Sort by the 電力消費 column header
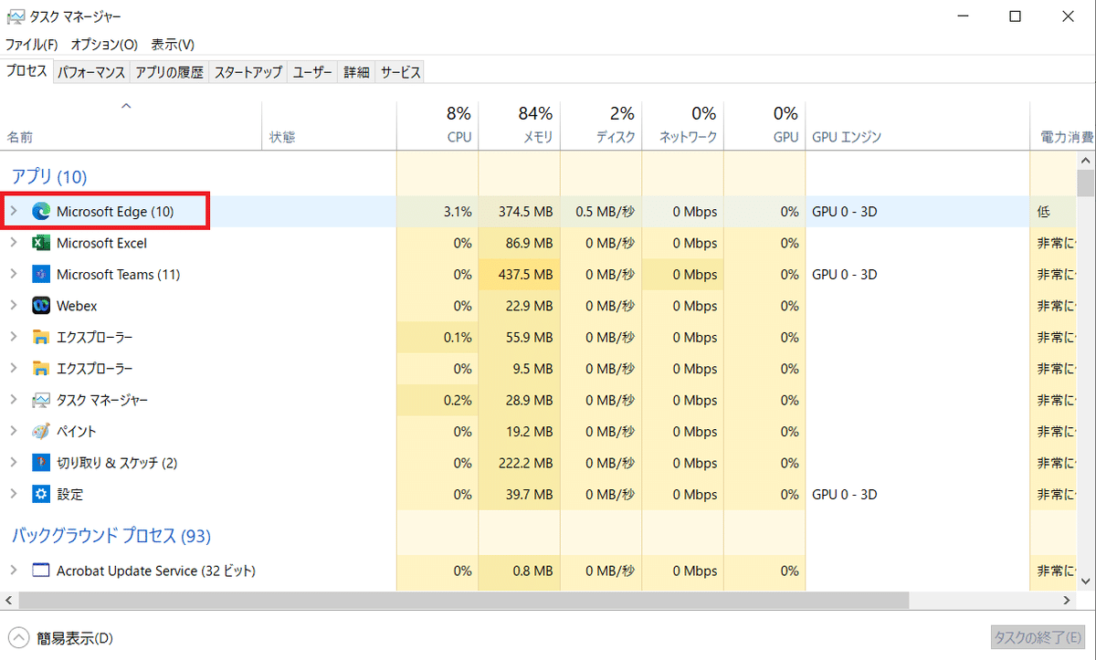This screenshot has height=660, width=1096. click(x=1061, y=125)
